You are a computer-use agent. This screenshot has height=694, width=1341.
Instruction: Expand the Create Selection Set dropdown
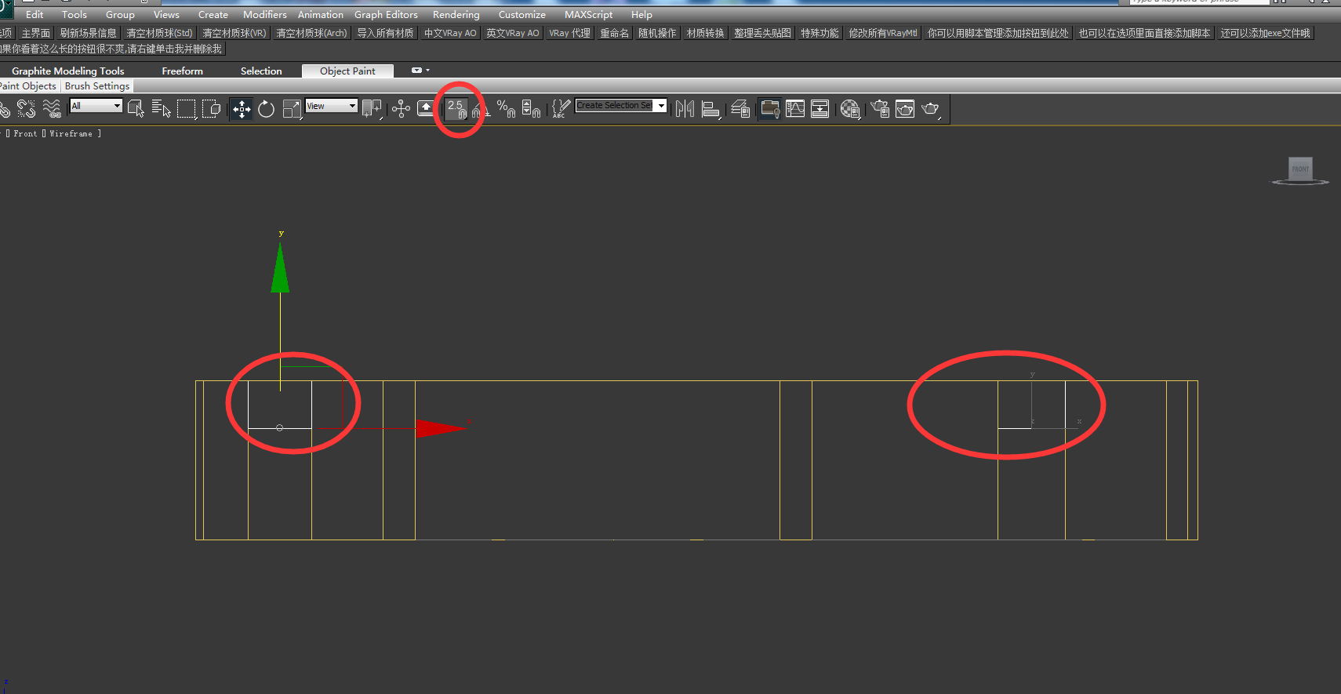621,105
